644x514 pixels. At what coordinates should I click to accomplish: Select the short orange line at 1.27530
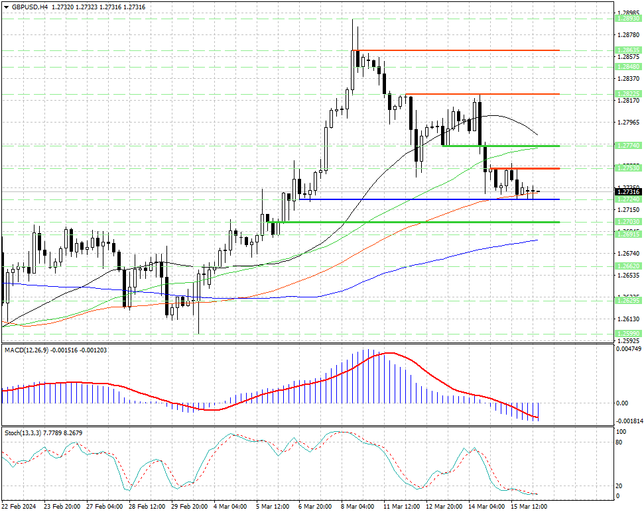click(525, 168)
